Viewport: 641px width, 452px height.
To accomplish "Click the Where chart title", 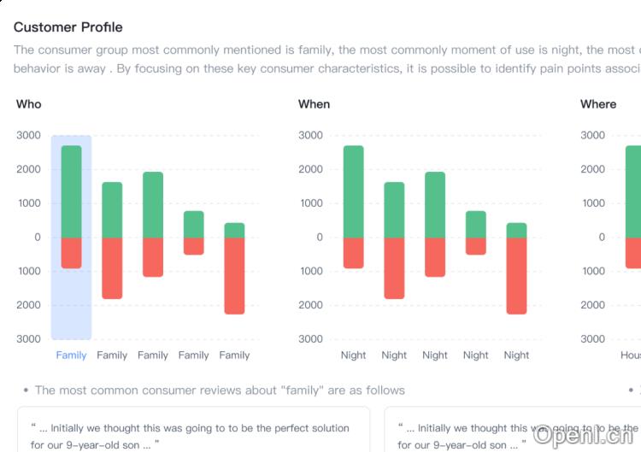I will [597, 104].
